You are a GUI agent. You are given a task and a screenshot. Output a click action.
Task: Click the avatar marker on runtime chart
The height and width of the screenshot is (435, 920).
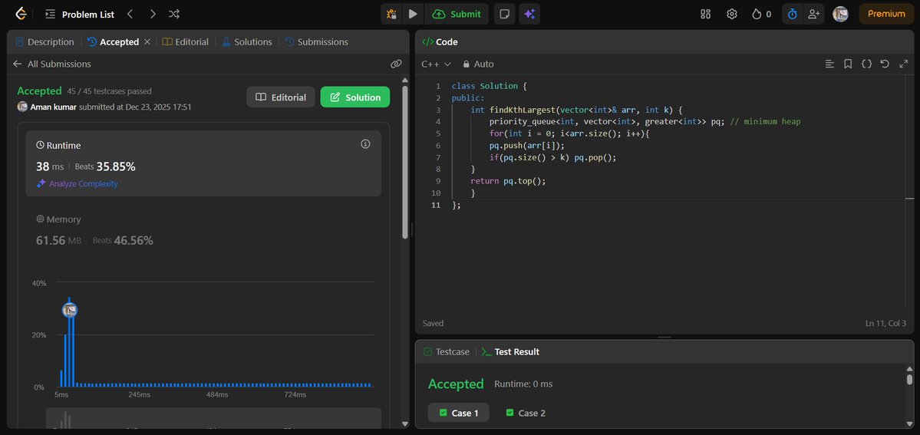(x=70, y=310)
